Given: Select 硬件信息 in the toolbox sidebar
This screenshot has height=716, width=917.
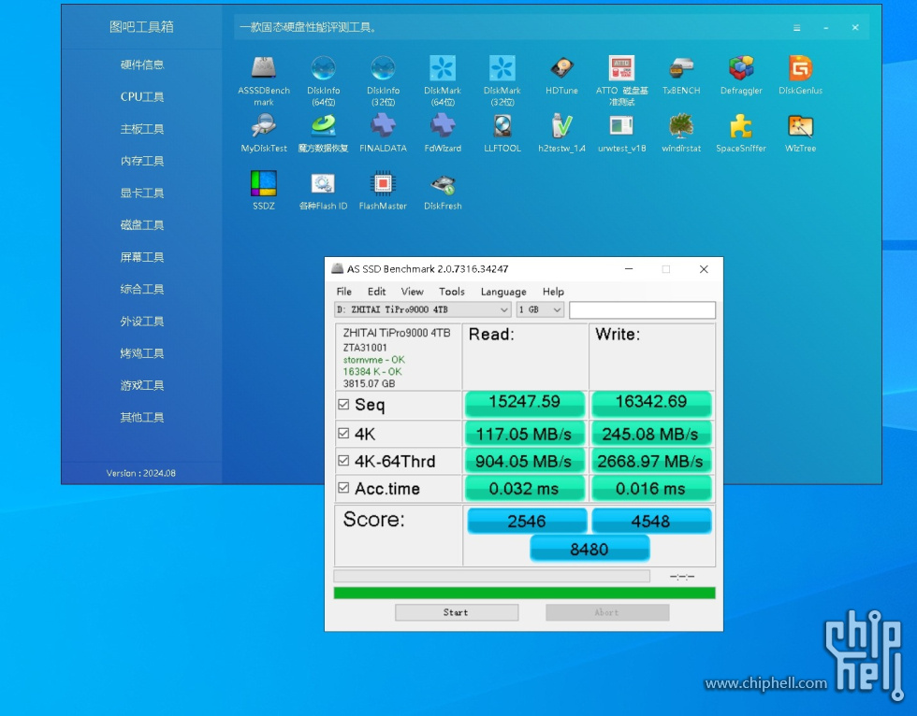Looking at the screenshot, I should 142,64.
